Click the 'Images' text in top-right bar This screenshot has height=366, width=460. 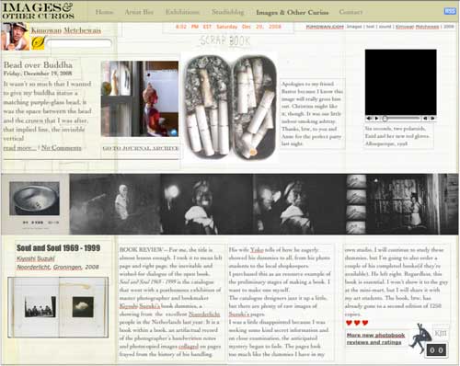click(x=354, y=27)
